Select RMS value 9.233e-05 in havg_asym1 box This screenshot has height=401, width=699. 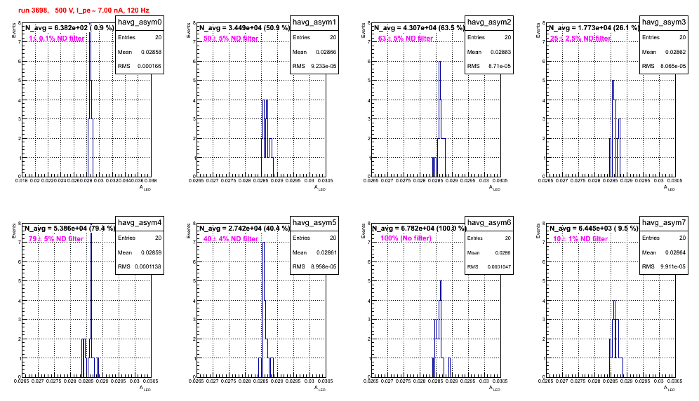(x=322, y=67)
